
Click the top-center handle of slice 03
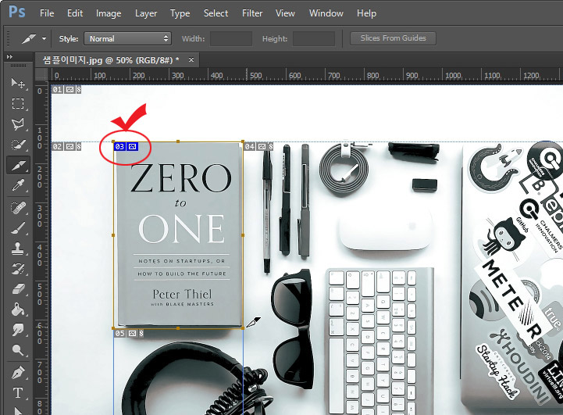coord(179,141)
